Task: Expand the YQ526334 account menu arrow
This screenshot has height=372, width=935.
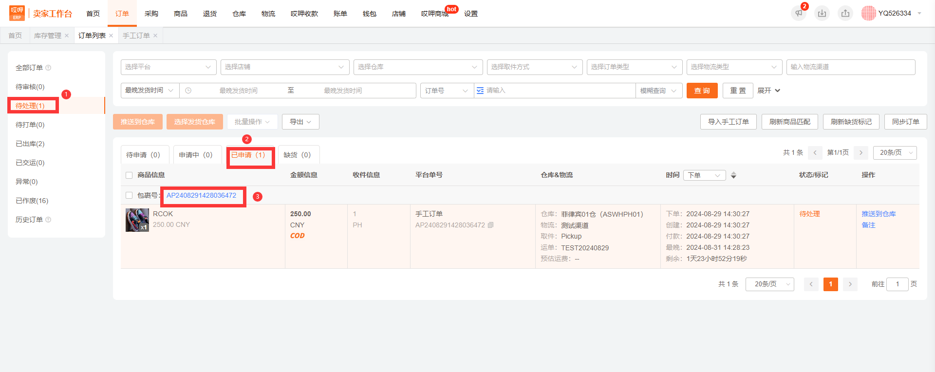Action: click(x=919, y=13)
